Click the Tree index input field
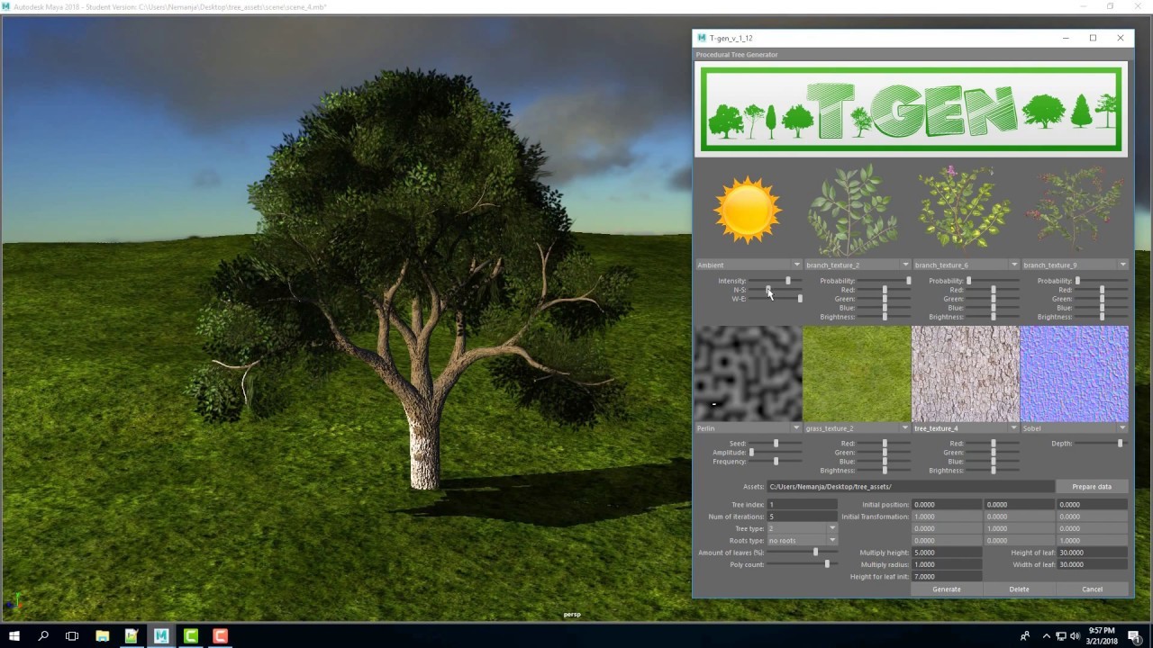Image resolution: width=1153 pixels, height=648 pixels. pyautogui.click(x=802, y=504)
